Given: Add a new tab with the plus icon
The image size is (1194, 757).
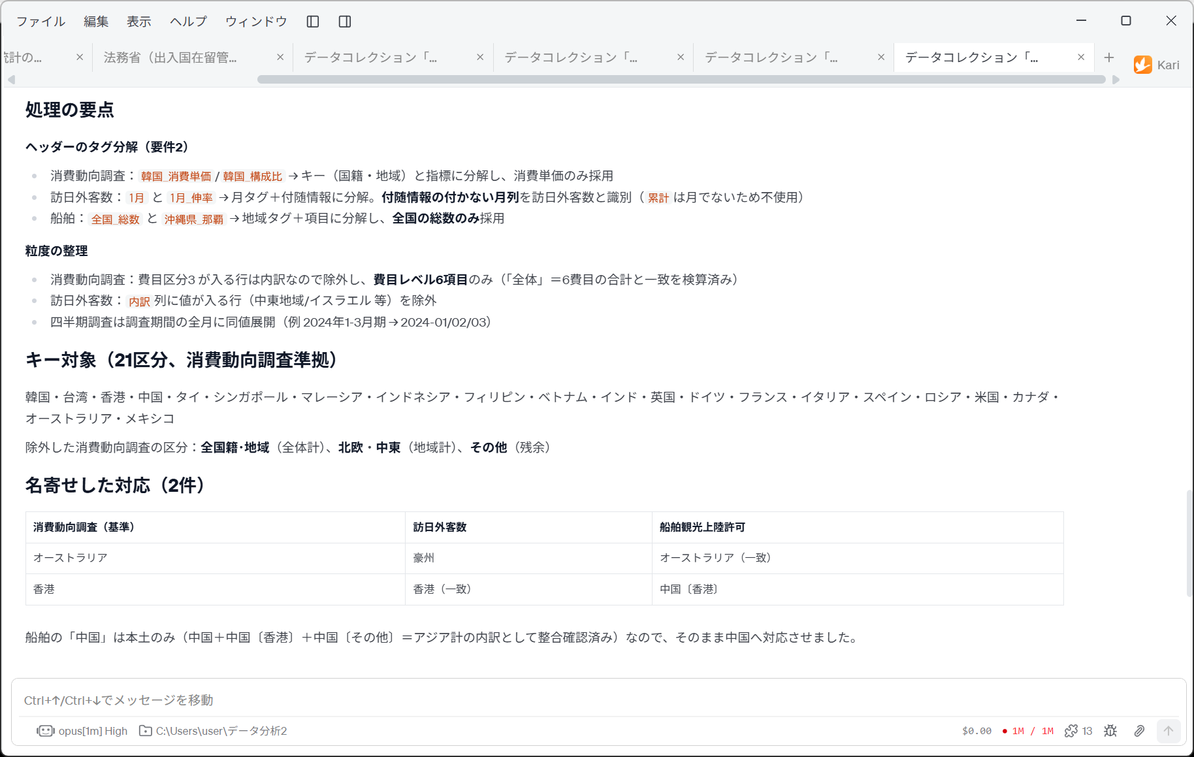Looking at the screenshot, I should pos(1108,57).
